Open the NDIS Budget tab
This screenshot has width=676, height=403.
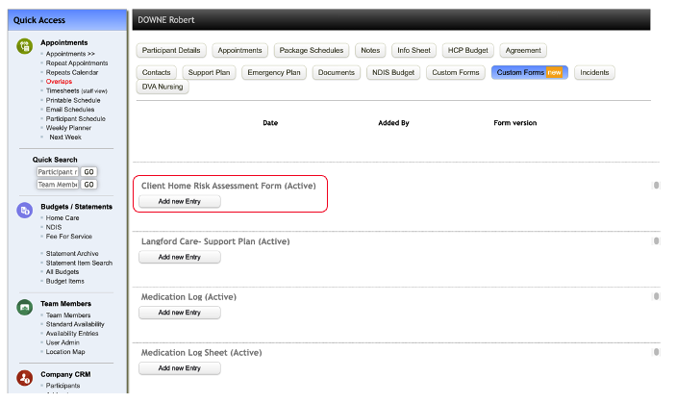click(393, 72)
